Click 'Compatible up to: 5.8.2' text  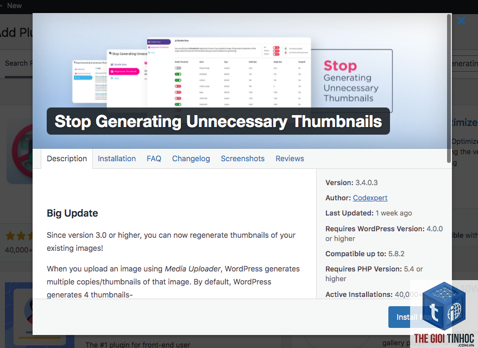click(x=365, y=254)
